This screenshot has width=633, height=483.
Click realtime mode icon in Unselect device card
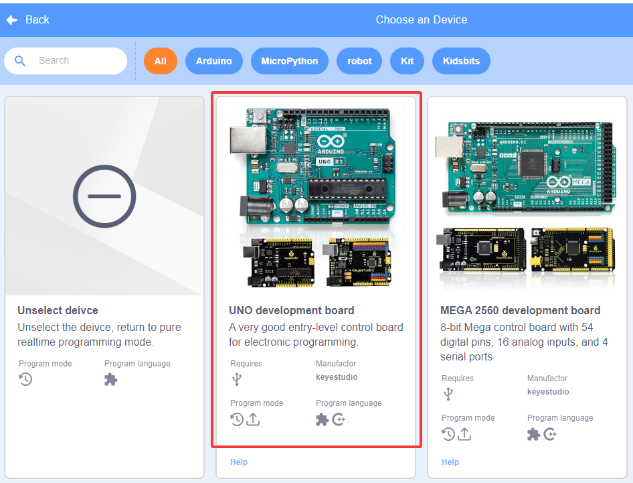25,379
